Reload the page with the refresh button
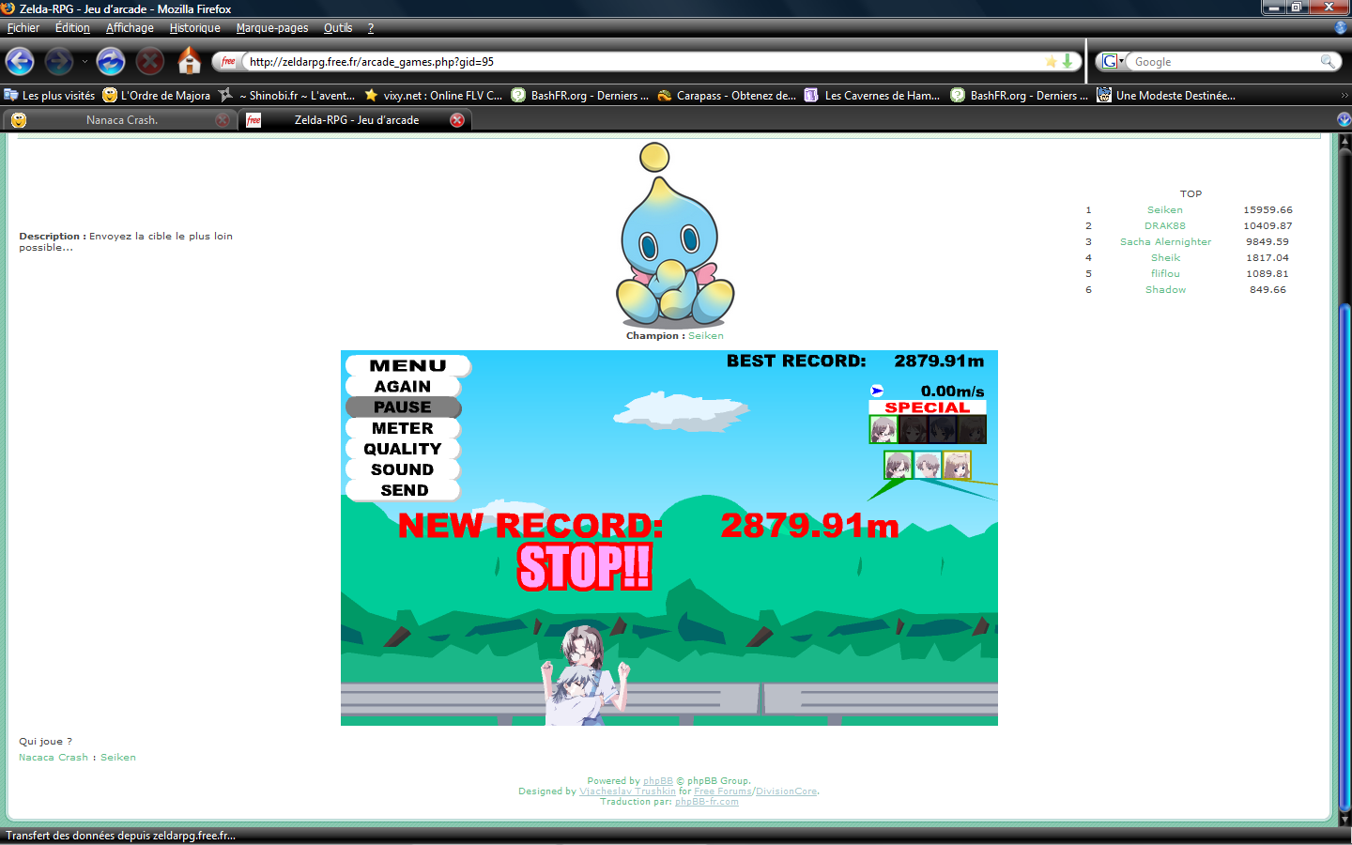Image resolution: width=1352 pixels, height=845 pixels. click(x=111, y=62)
